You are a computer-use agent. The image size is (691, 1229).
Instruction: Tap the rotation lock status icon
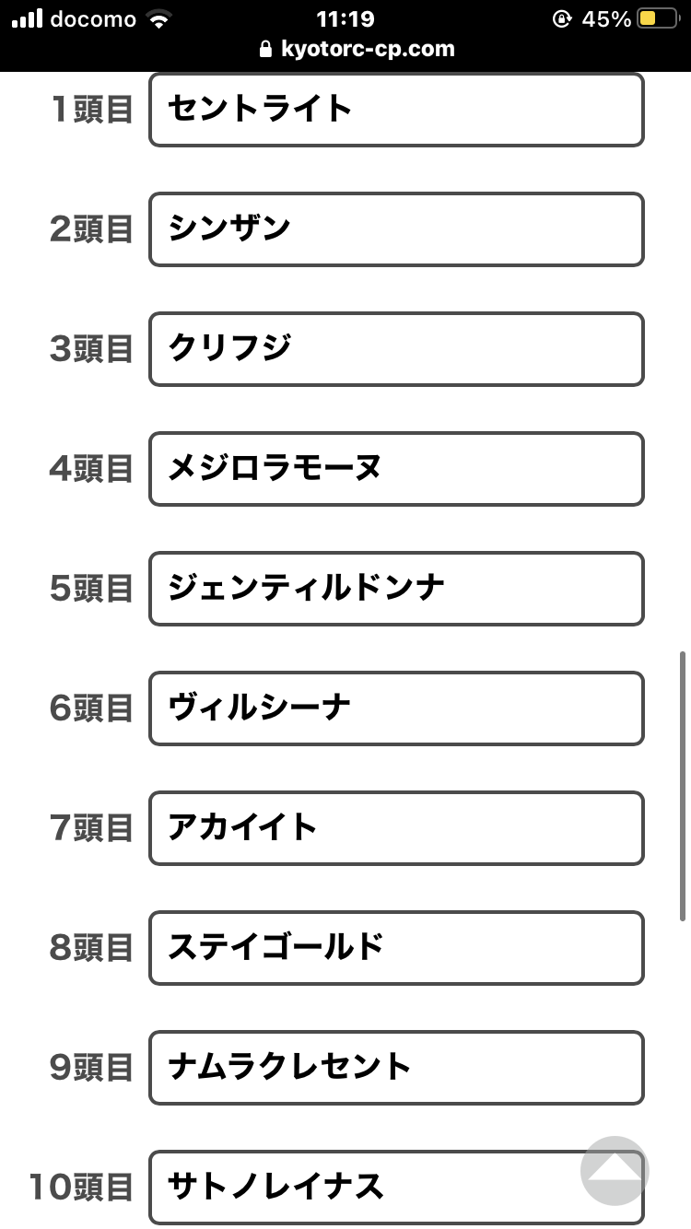coord(561,18)
